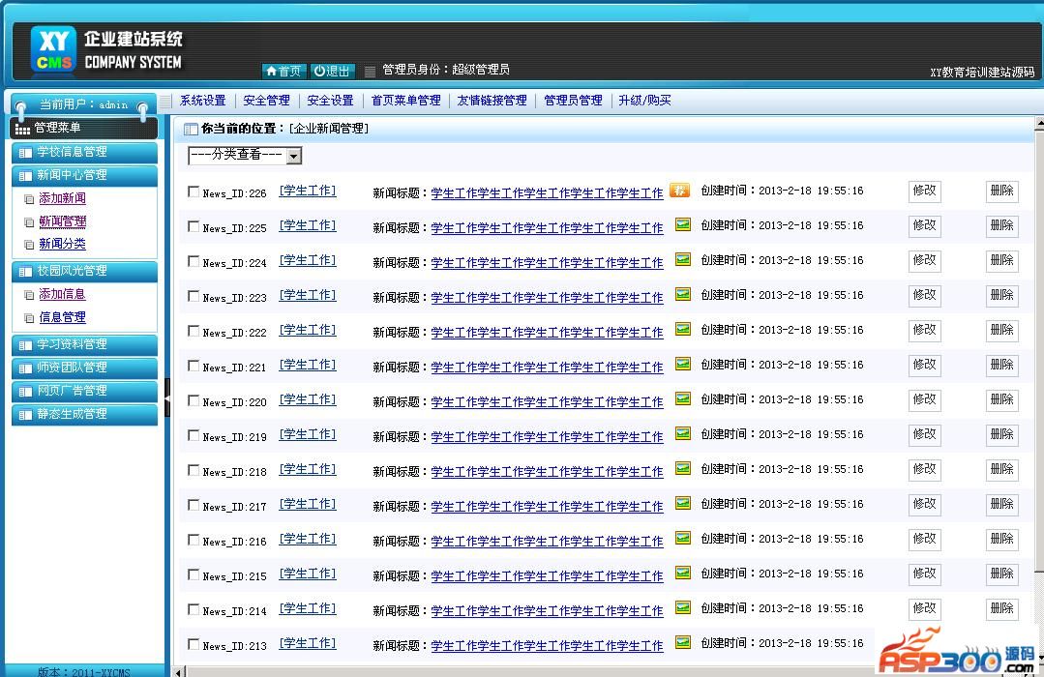Click the 首页 home button in the header
The height and width of the screenshot is (677, 1044).
[284, 71]
